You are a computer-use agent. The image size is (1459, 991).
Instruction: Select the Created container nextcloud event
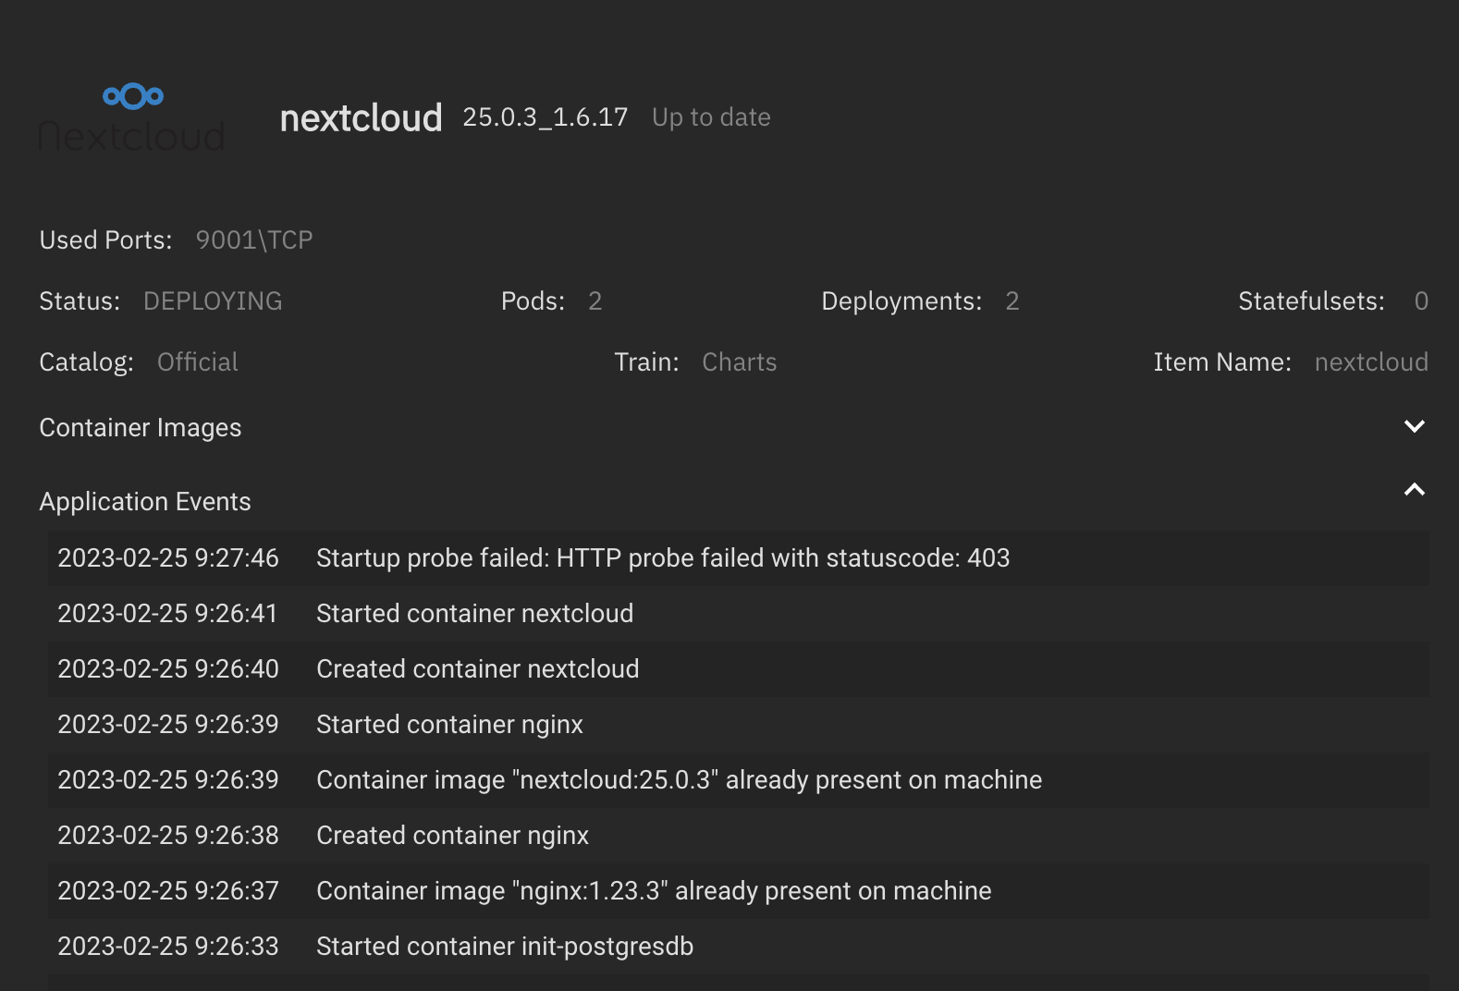[x=739, y=669]
